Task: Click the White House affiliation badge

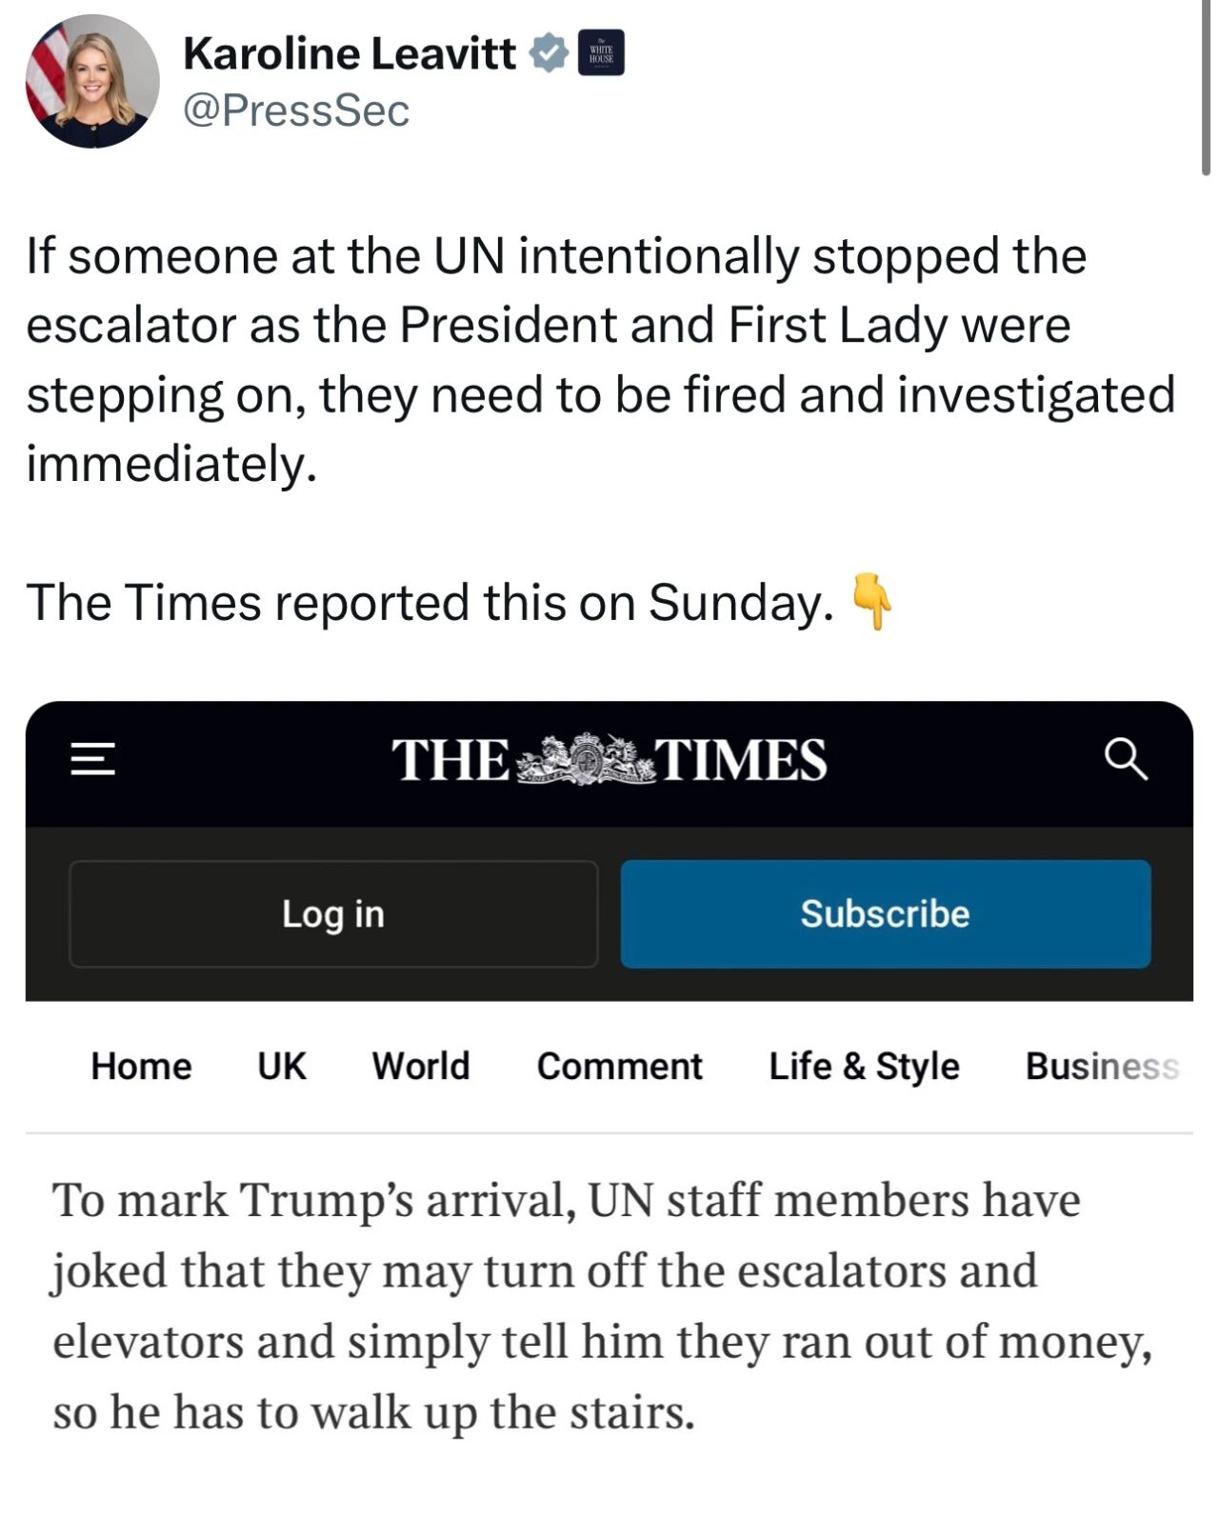Action: point(602,53)
